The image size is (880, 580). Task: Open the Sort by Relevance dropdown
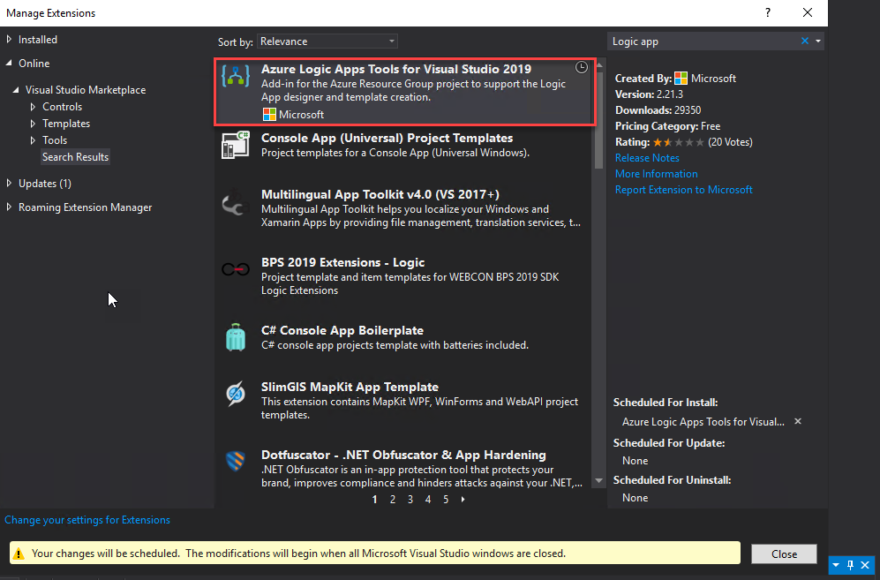327,41
